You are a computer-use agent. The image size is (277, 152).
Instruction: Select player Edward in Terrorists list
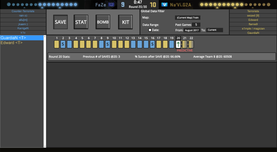pyautogui.click(x=253, y=20)
